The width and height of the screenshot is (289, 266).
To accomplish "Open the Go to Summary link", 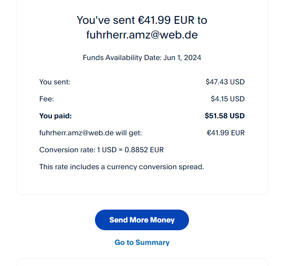I will coord(142,243).
